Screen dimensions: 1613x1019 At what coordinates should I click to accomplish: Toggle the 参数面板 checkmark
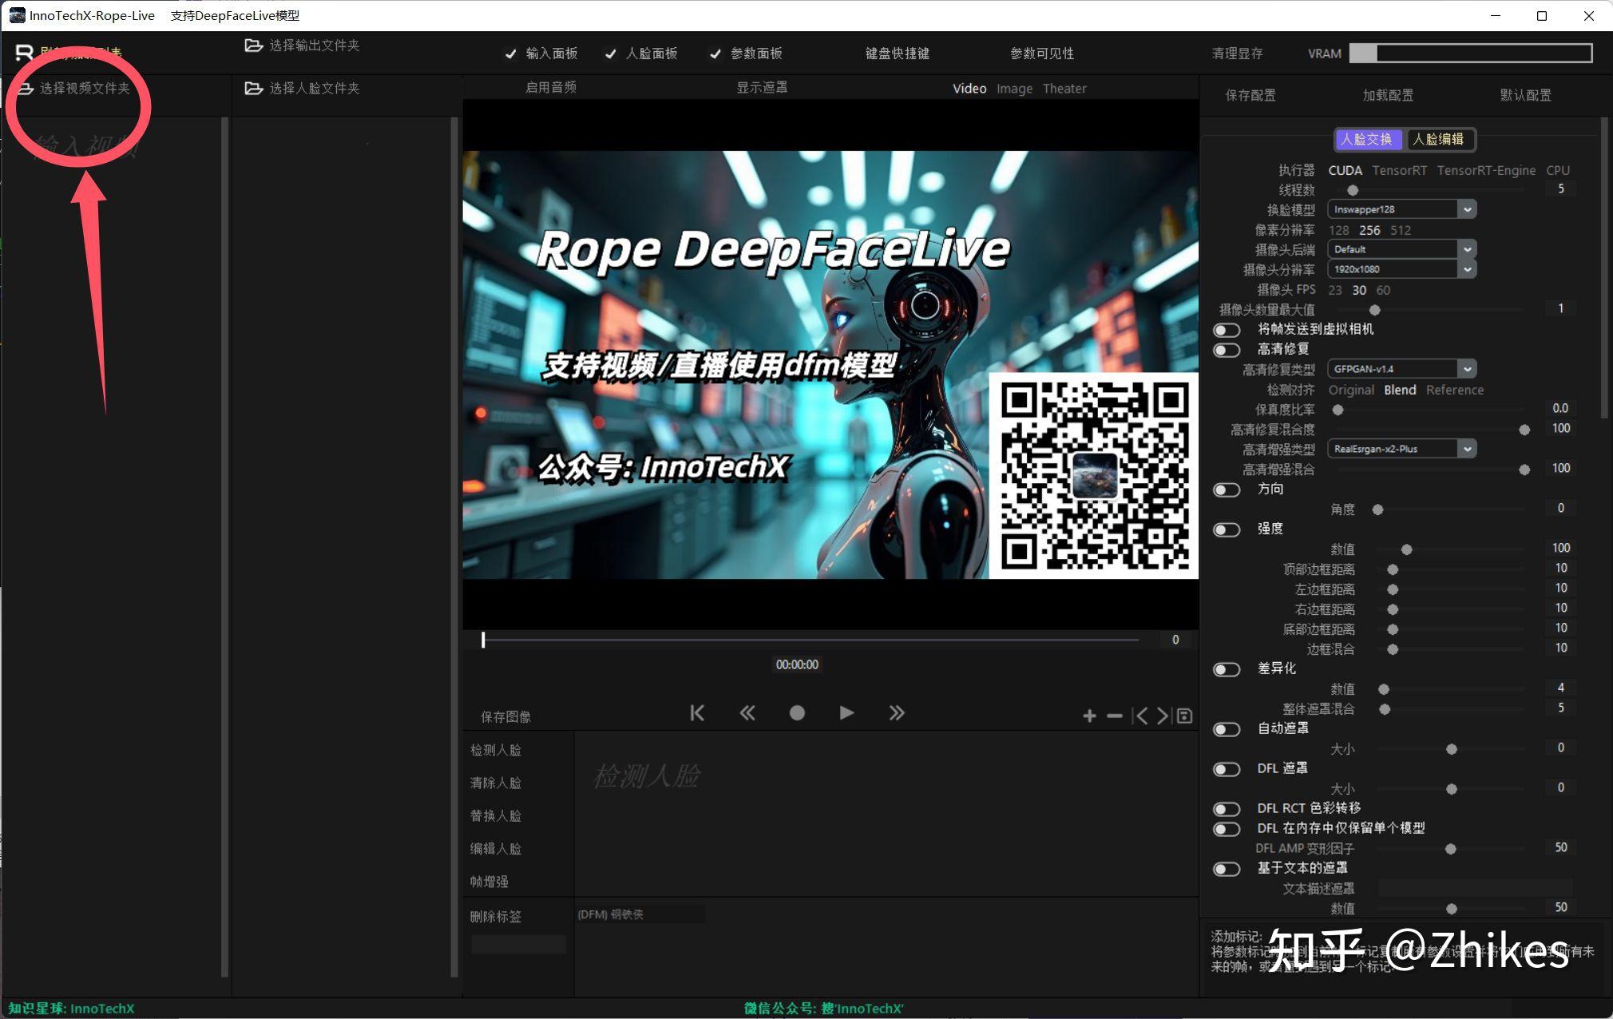click(x=715, y=54)
